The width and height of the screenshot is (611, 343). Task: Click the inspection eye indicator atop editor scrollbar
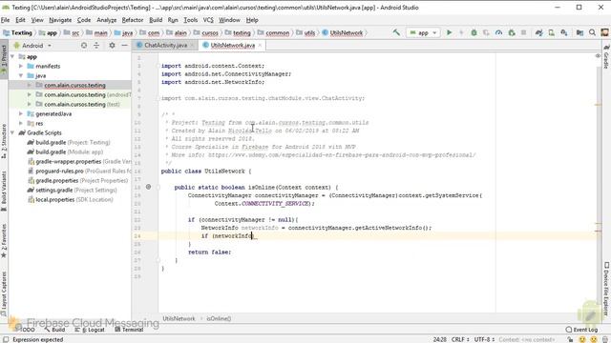(x=599, y=56)
